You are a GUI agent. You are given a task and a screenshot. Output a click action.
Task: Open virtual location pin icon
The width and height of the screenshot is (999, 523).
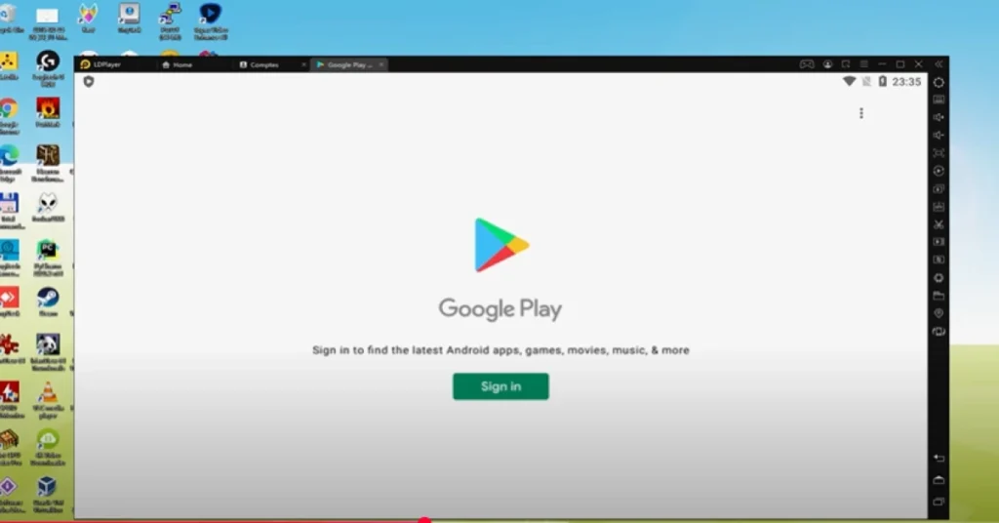click(939, 313)
